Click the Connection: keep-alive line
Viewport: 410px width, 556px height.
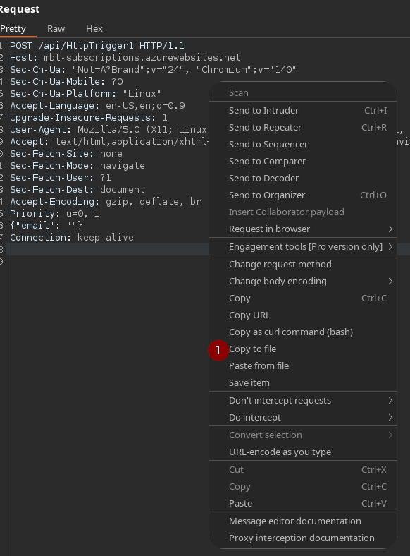pos(72,238)
